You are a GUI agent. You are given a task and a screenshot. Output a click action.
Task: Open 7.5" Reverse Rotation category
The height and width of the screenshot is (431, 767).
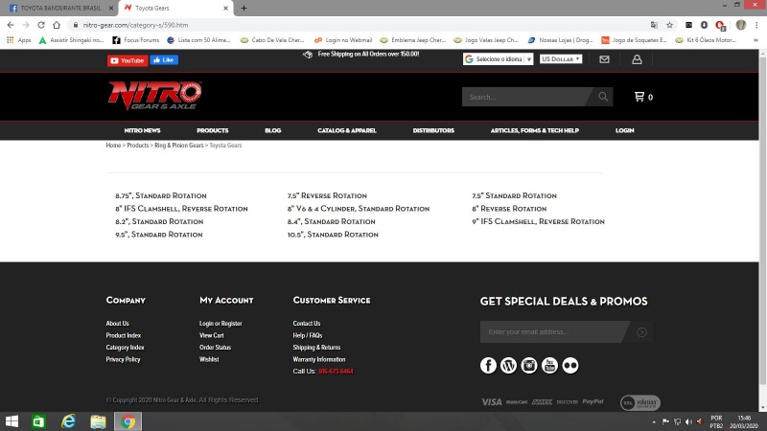pyautogui.click(x=327, y=195)
